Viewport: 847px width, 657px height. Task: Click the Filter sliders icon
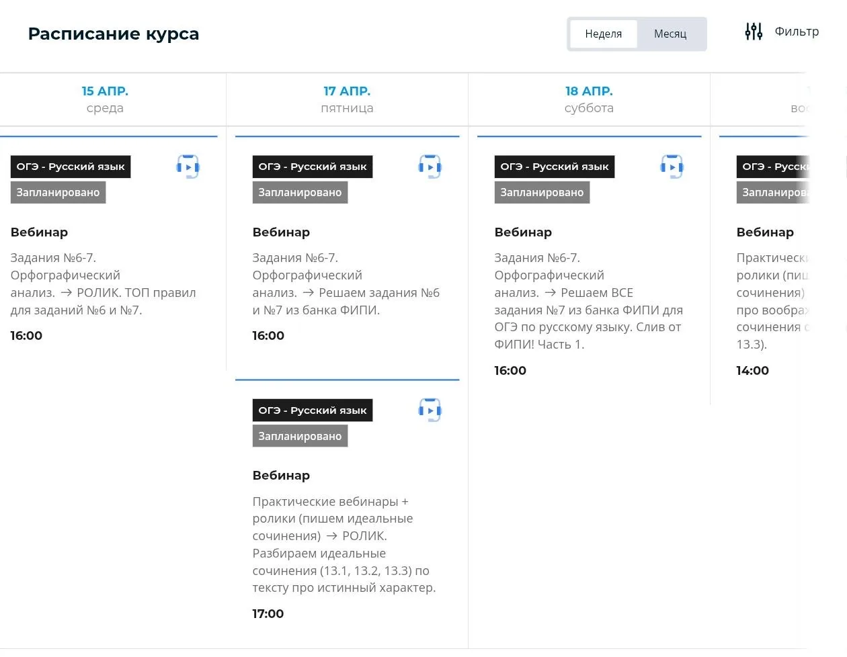coord(754,32)
